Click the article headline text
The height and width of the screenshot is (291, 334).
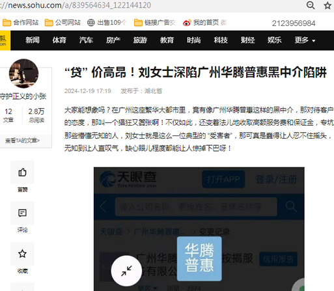click(x=195, y=72)
